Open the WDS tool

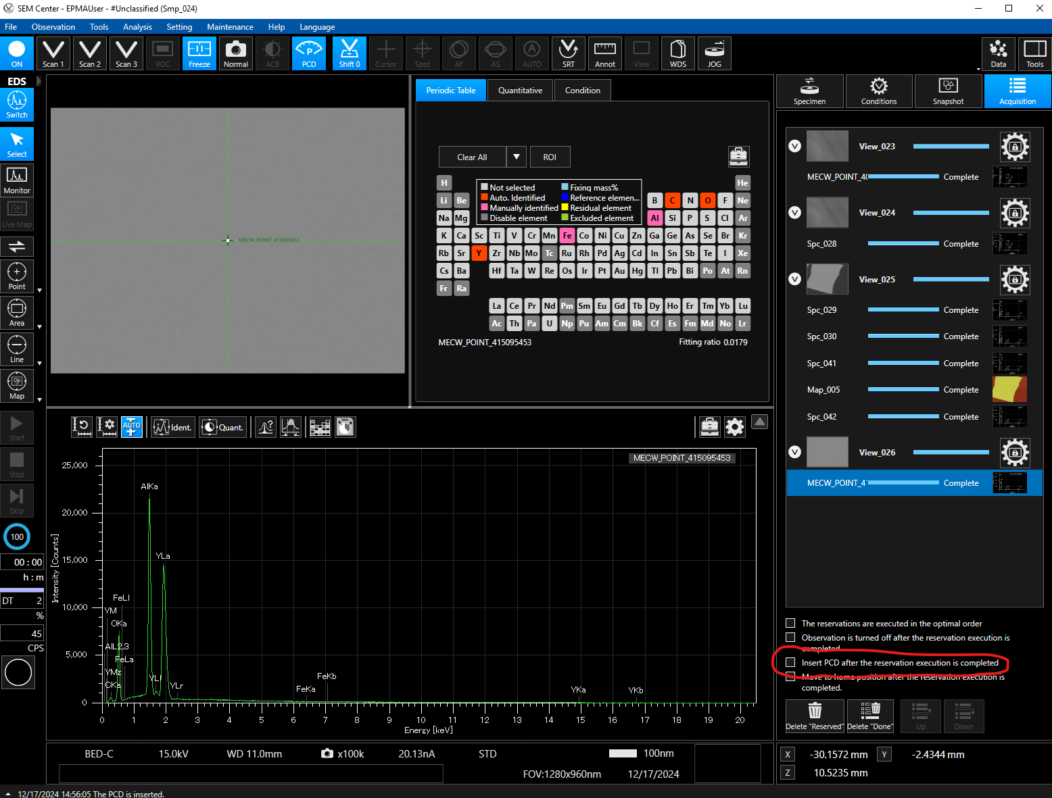pos(677,53)
